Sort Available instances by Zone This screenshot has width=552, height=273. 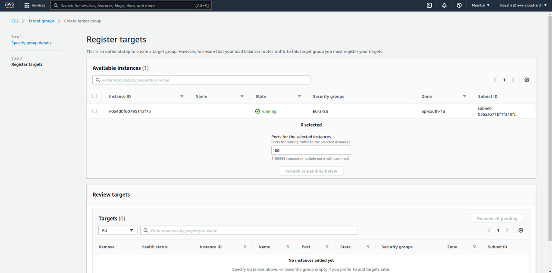point(464,96)
